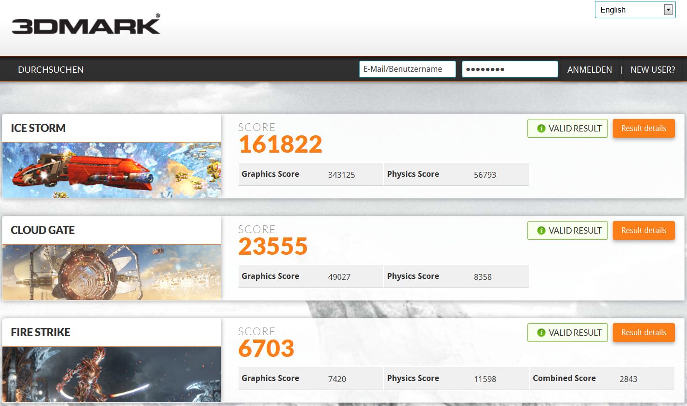Click the green info icon in Fire Strike row
The image size is (687, 406).
[x=541, y=333]
